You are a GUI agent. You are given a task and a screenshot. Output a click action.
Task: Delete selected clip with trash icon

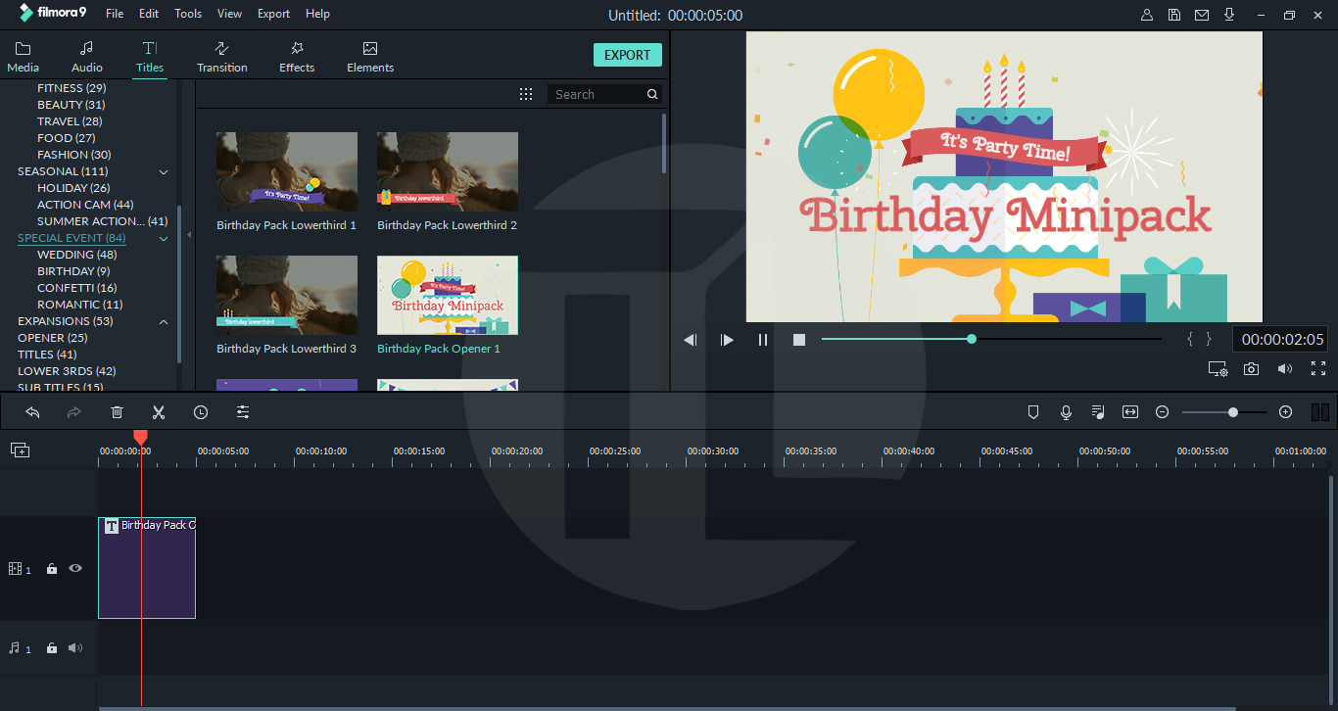[118, 412]
